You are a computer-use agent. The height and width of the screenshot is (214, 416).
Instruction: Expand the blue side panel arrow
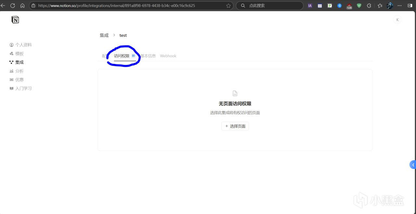point(413,165)
